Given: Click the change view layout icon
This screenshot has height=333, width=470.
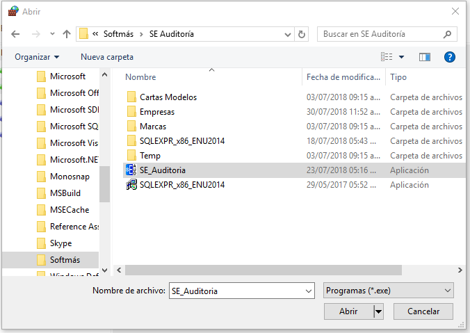Looking at the screenshot, I should 387,57.
